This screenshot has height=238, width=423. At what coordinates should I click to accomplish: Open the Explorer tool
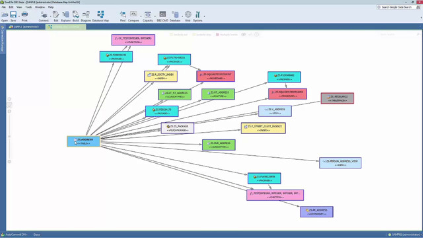[66, 16]
